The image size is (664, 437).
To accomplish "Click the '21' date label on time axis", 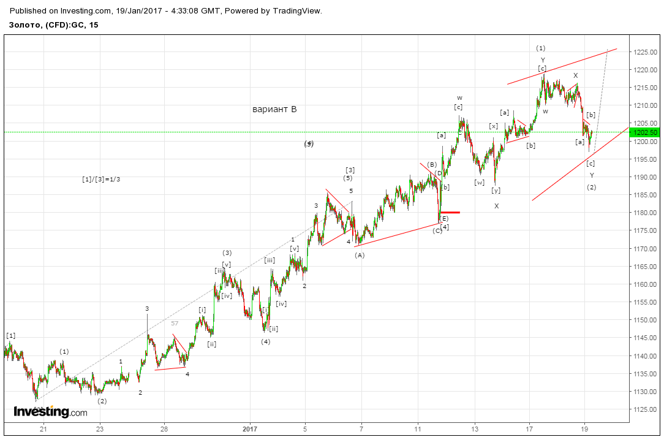I will point(43,429).
